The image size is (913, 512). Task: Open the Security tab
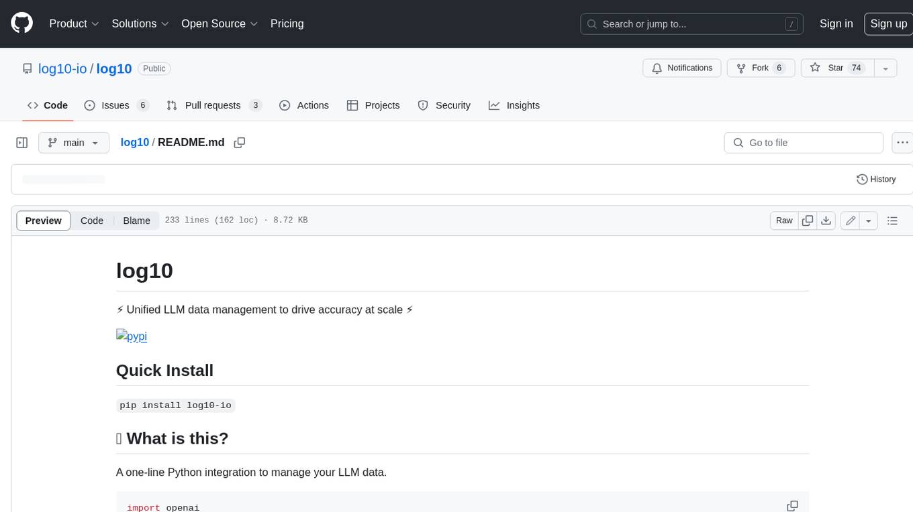point(444,105)
